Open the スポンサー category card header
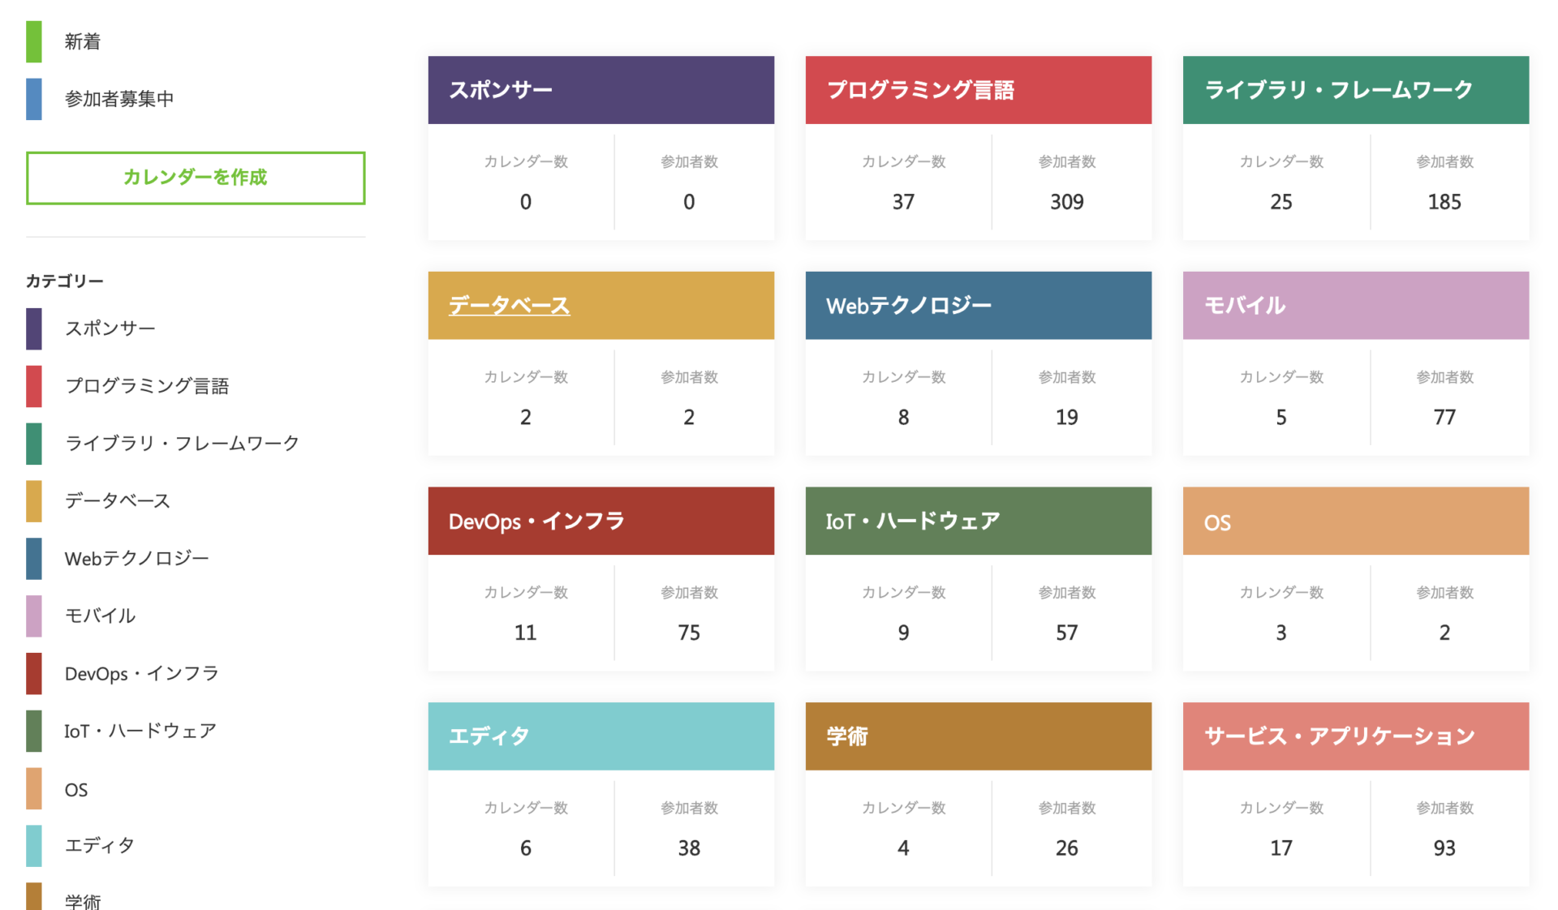 (x=600, y=89)
